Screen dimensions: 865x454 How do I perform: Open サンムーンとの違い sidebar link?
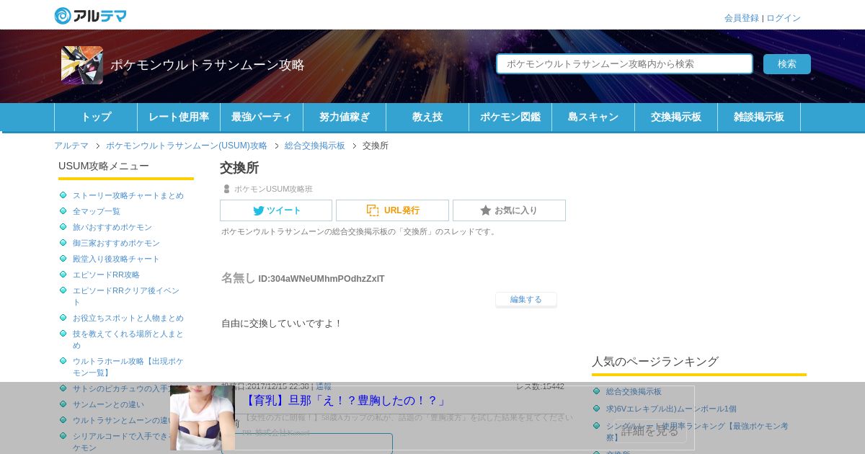(108, 404)
